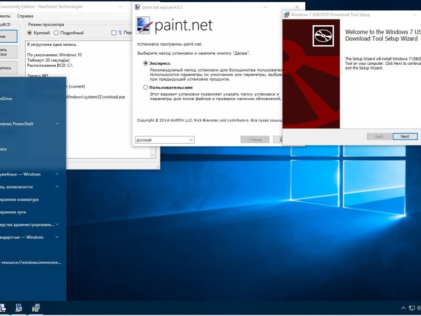Open the EasyBCD computer icon in the taskbar
The image size is (421, 316).
pos(18,308)
